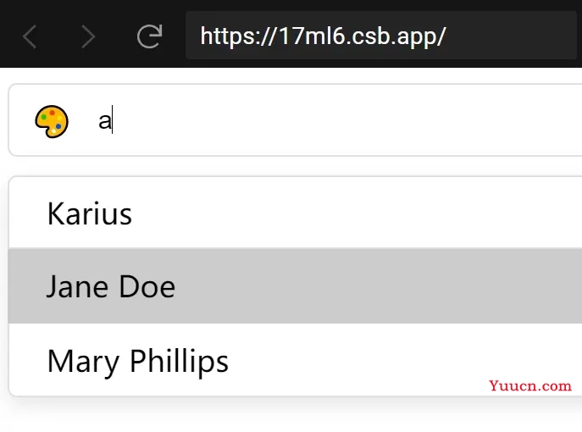Click the last dropdown entry Mary Phillips

tap(295, 360)
